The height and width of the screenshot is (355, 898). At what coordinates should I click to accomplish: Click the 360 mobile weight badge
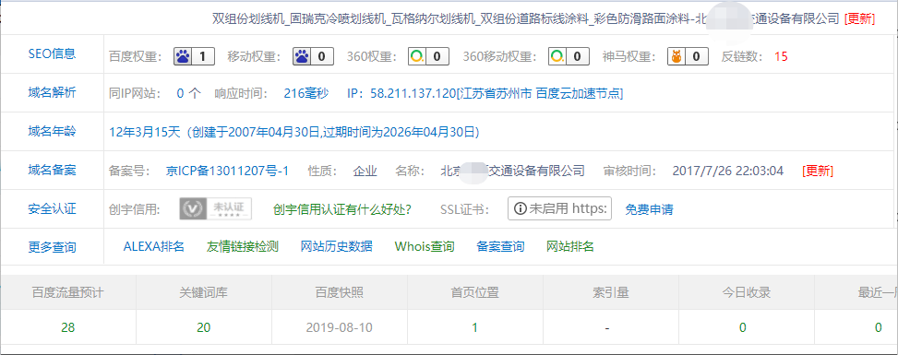[x=569, y=56]
